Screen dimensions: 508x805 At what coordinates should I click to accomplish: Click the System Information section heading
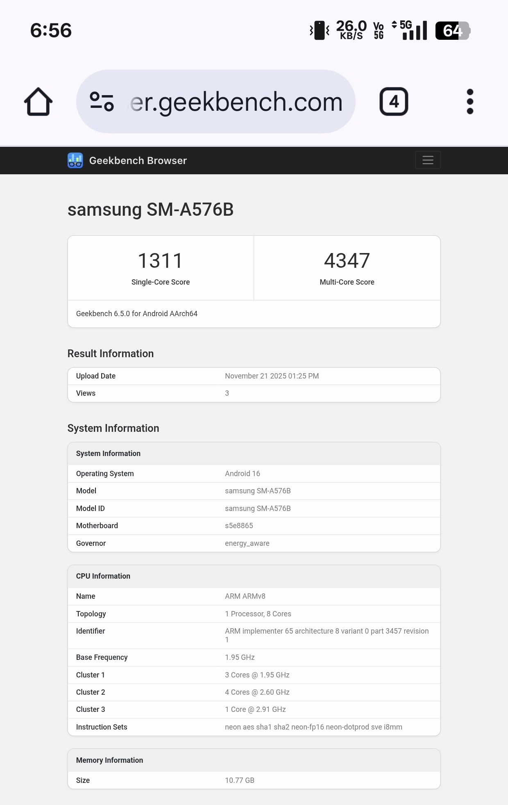tap(113, 428)
